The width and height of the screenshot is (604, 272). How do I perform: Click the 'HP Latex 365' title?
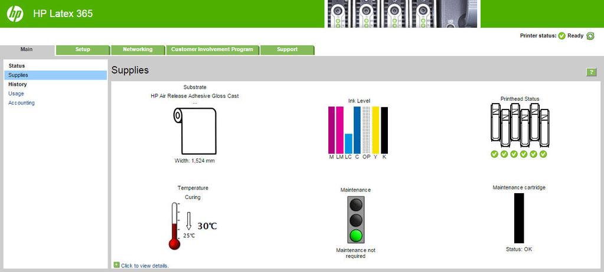(x=63, y=14)
